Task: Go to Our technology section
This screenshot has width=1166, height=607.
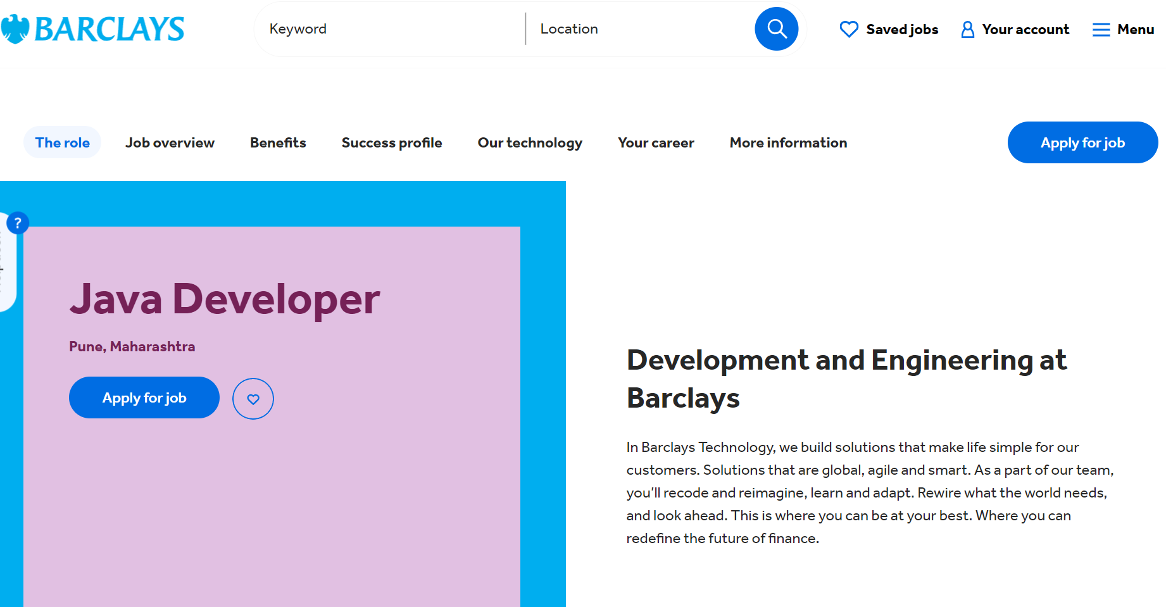Action: tap(530, 142)
